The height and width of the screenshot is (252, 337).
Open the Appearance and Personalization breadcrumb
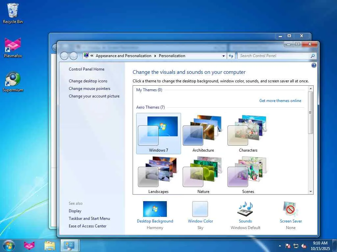pyautogui.click(x=123, y=56)
